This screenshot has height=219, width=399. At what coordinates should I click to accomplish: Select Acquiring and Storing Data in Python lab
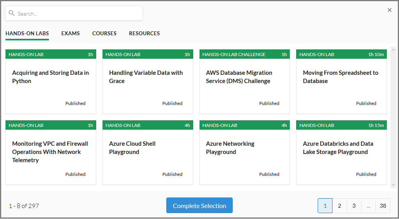(51, 81)
